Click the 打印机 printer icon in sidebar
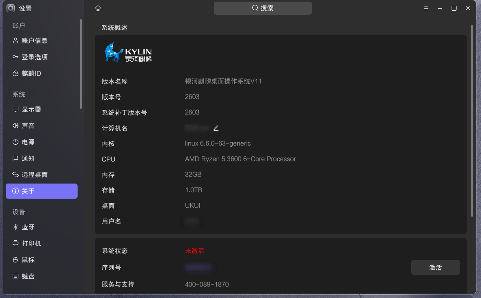 click(x=16, y=244)
